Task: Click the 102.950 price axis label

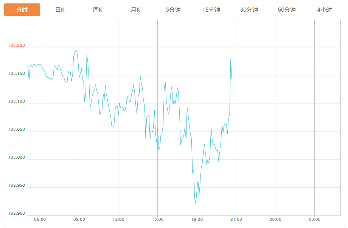Action: pyautogui.click(x=16, y=186)
